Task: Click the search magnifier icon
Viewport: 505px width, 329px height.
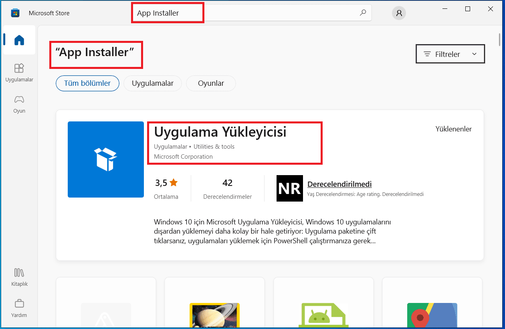Action: click(x=363, y=13)
